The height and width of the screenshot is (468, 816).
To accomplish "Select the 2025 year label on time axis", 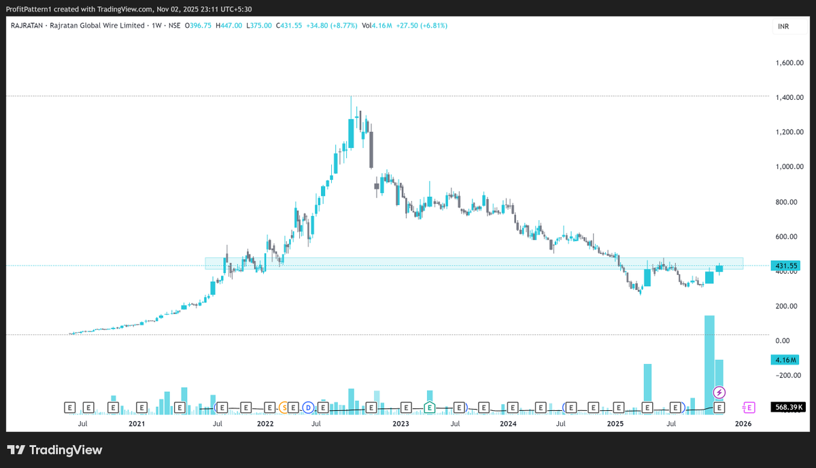I will point(615,423).
